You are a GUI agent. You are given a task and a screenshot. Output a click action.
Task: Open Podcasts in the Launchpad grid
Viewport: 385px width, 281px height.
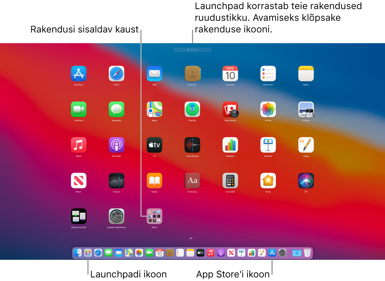point(116,145)
